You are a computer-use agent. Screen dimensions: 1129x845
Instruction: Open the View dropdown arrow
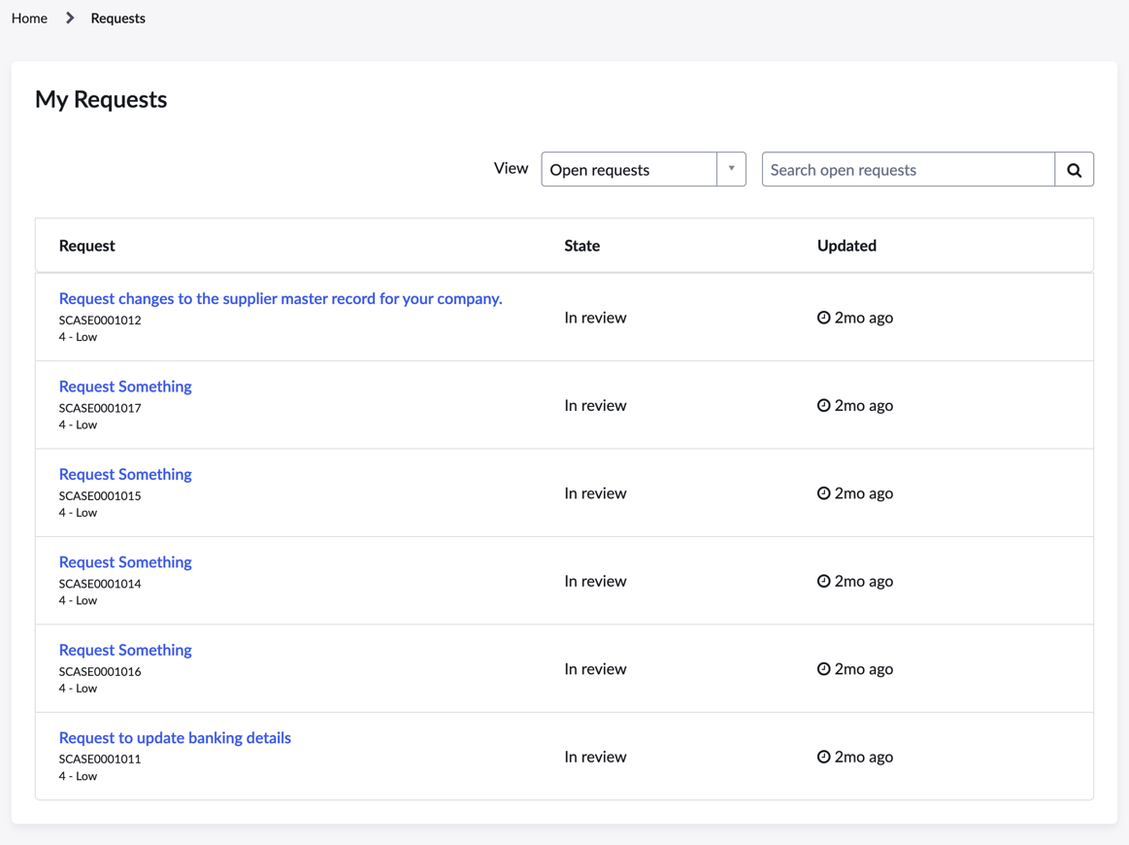(x=731, y=169)
